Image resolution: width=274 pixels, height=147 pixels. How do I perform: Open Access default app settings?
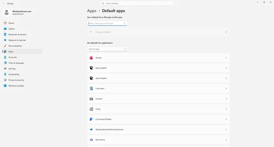click(158, 58)
